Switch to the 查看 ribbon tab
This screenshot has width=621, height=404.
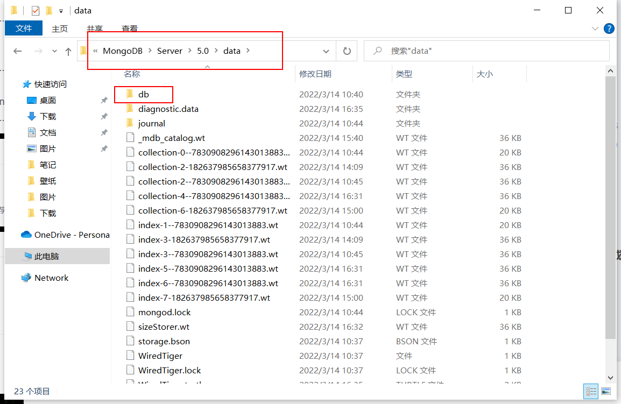coord(130,29)
